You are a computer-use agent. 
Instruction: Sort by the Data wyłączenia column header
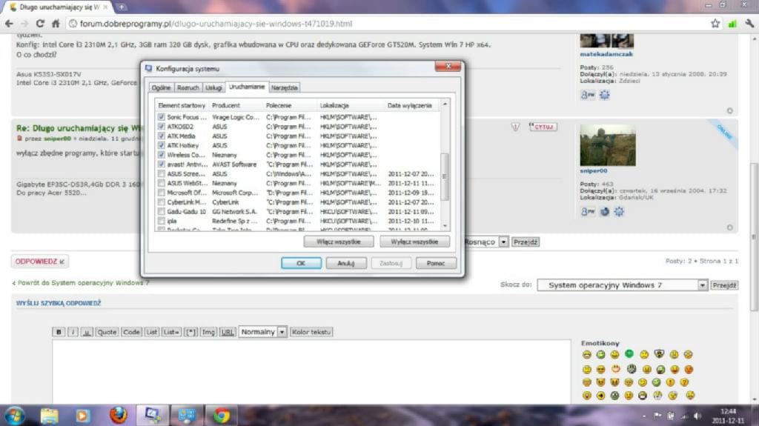click(409, 105)
